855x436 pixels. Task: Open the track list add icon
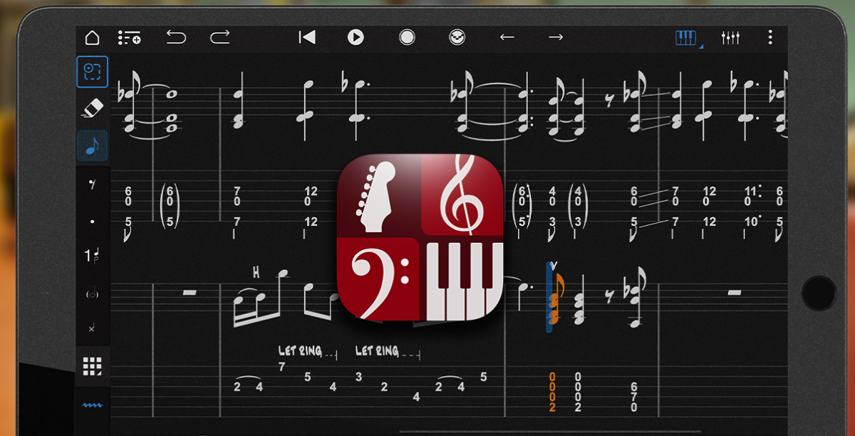click(x=129, y=38)
